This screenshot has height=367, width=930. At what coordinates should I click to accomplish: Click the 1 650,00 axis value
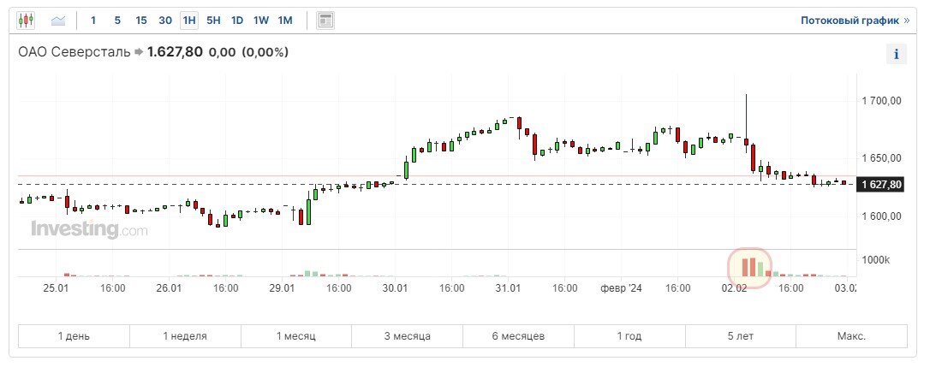[881, 158]
